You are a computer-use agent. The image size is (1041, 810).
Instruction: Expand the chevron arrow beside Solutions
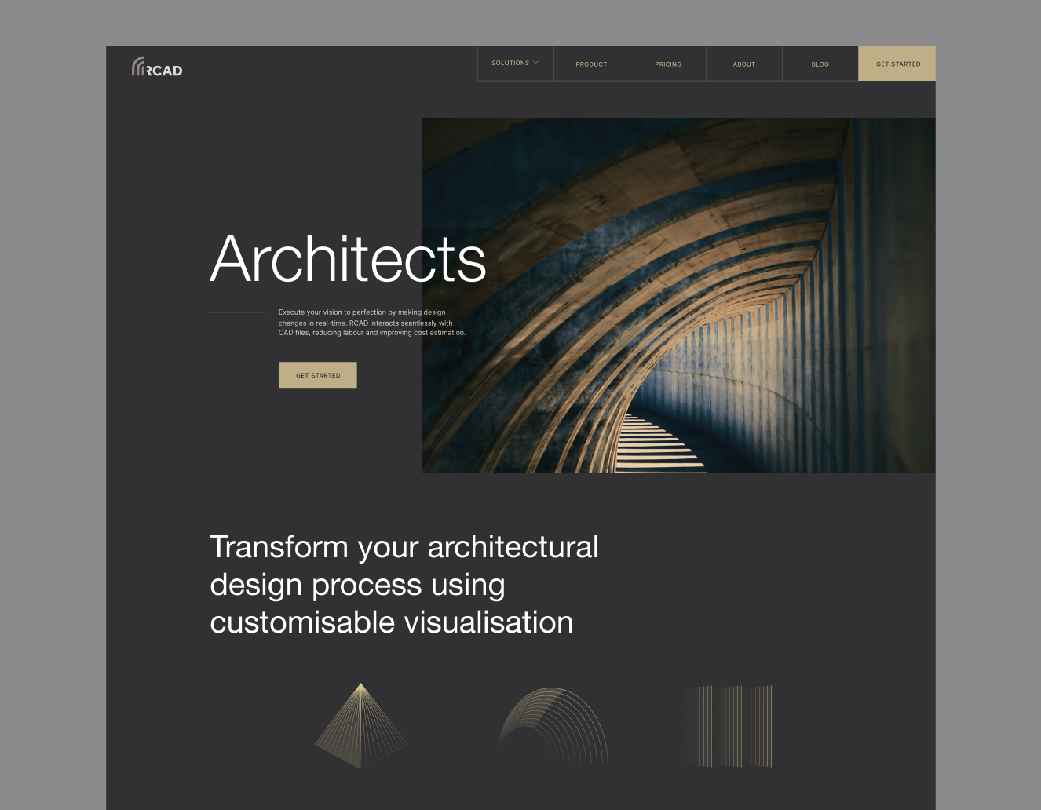[536, 63]
